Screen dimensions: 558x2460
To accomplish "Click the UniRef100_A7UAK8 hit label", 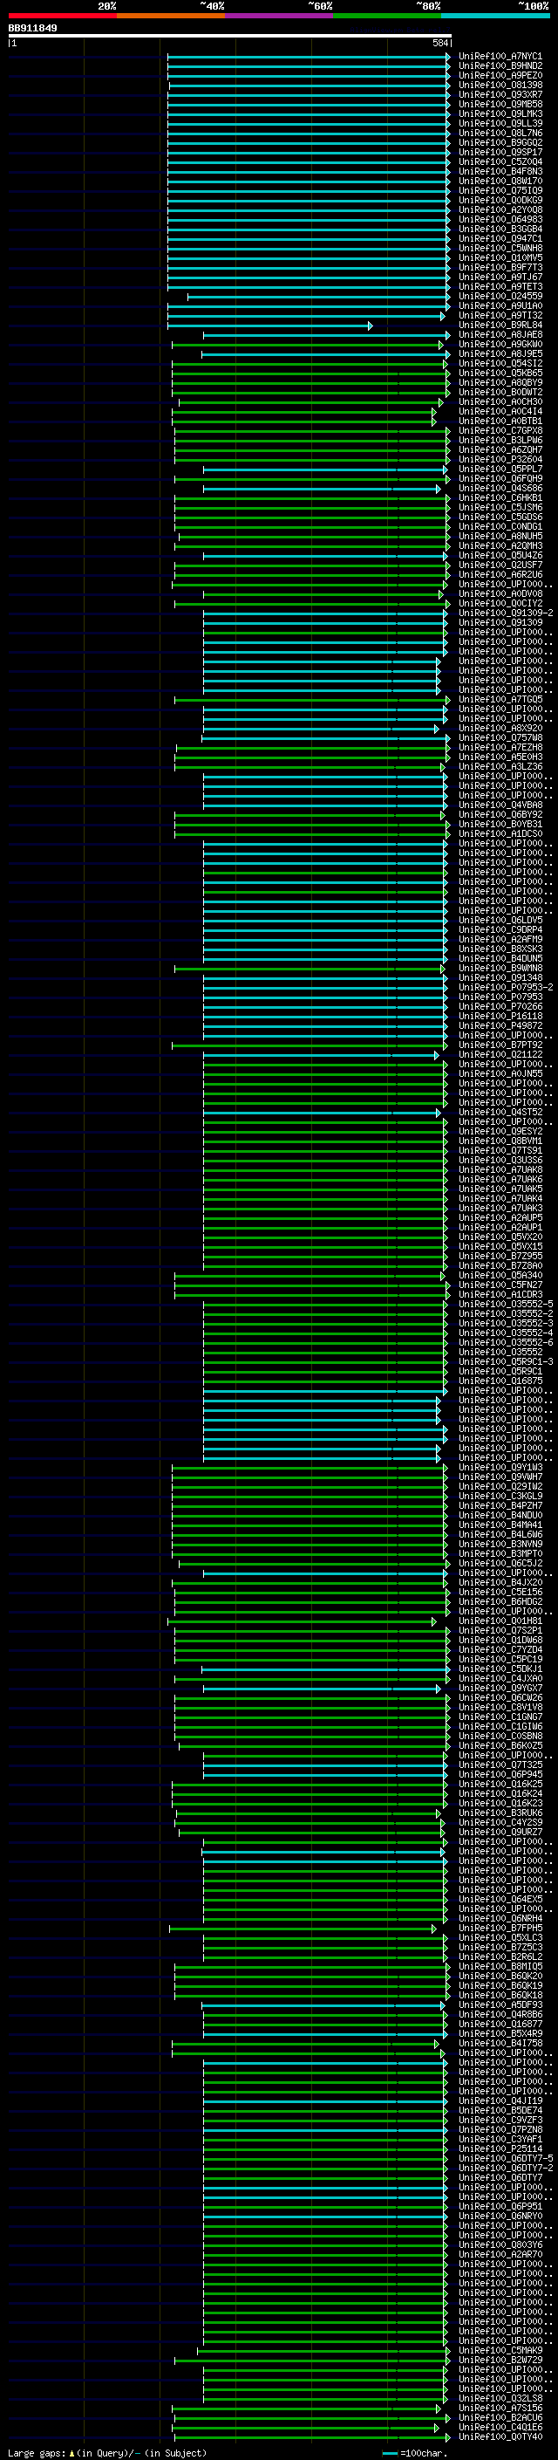I will 500,1168.
